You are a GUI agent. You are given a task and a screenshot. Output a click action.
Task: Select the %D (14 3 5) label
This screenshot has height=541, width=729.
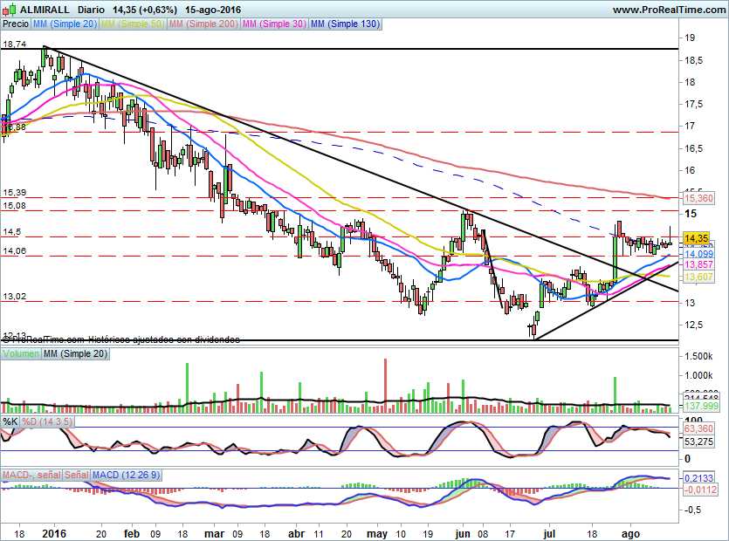click(47, 422)
